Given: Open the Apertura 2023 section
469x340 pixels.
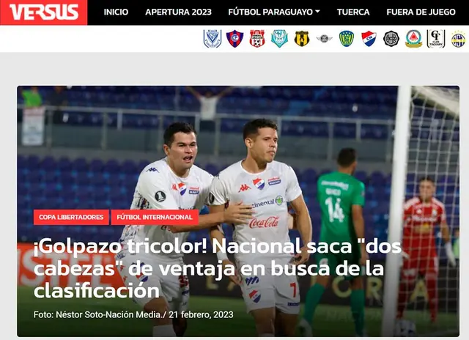Looking at the screenshot, I should click(178, 12).
